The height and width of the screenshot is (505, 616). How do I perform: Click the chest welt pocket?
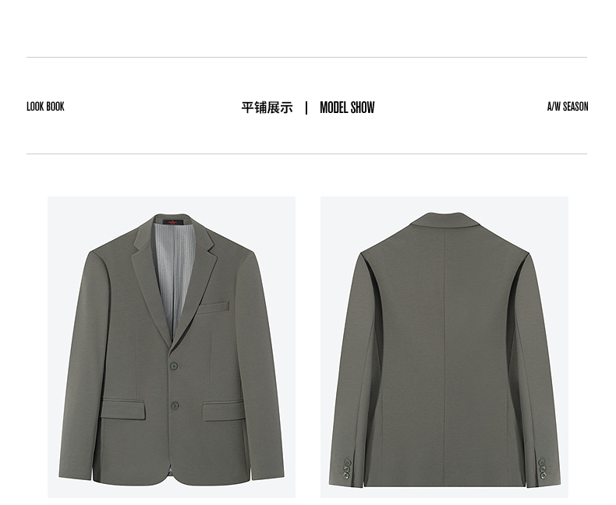214,308
